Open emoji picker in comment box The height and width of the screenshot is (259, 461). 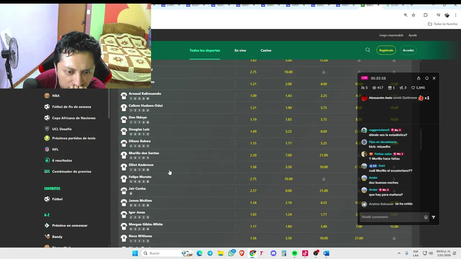426,217
